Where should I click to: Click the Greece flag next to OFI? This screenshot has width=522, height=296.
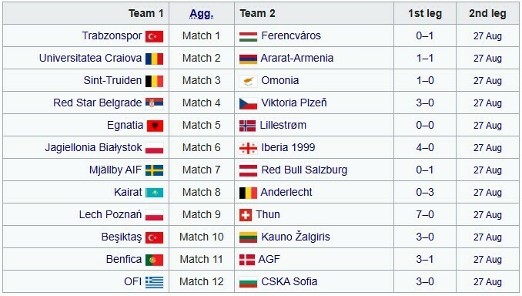pyautogui.click(x=154, y=282)
